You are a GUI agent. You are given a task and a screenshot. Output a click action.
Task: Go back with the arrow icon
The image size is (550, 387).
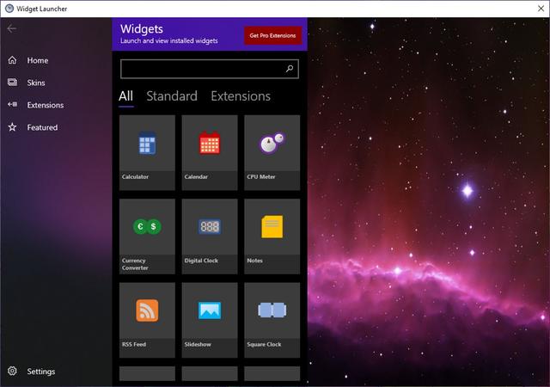(11, 28)
